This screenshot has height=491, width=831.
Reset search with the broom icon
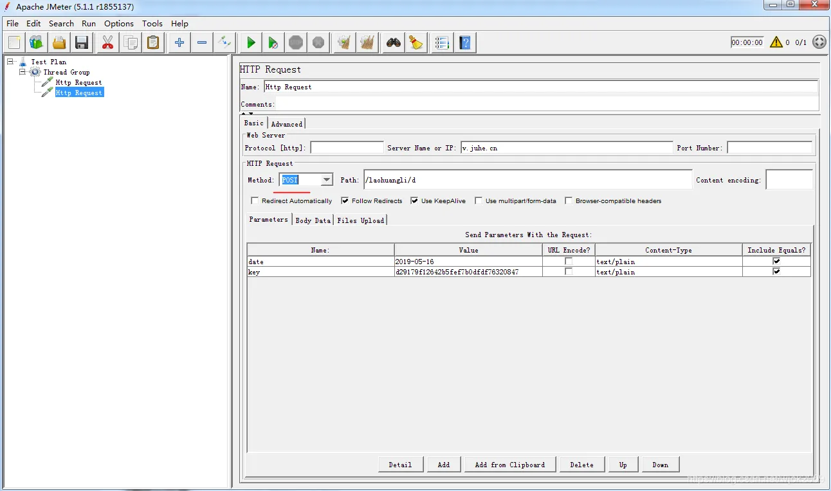coord(416,43)
